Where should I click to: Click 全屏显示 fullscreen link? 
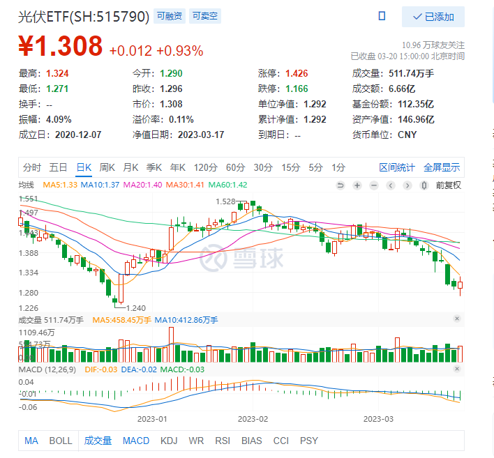(442, 167)
